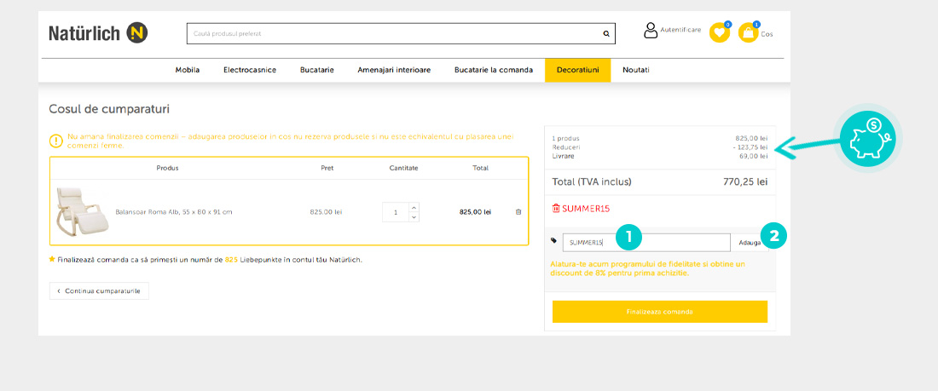The image size is (938, 391).
Task: Click the Finalizeaza comanda button
Action: pyautogui.click(x=659, y=312)
